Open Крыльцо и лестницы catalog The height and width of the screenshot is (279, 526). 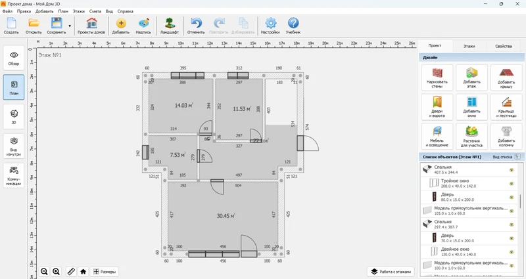tap(506, 107)
